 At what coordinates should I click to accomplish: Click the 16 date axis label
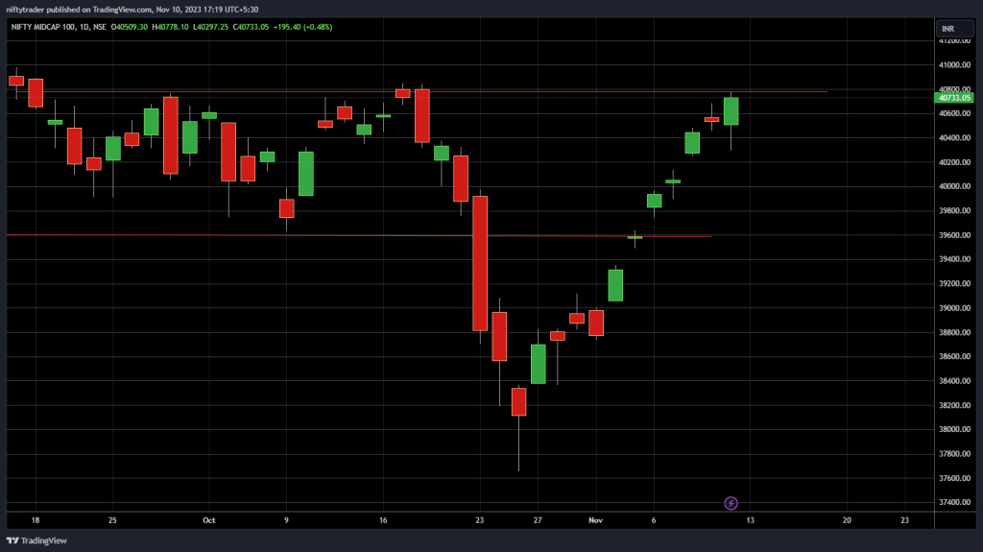point(383,520)
